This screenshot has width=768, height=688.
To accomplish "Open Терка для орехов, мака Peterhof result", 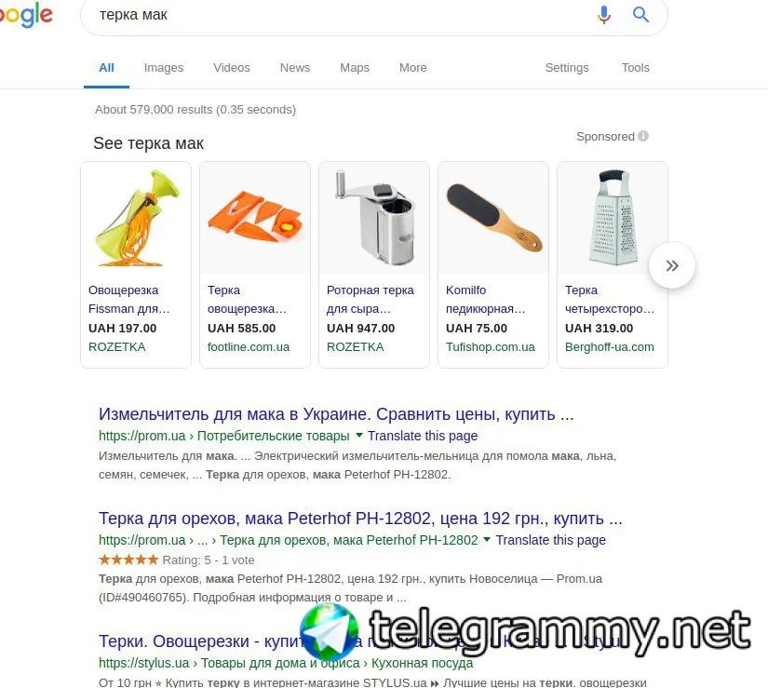I will pyautogui.click(x=360, y=518).
